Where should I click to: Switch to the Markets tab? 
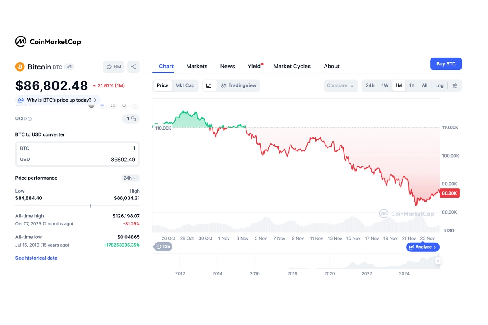[x=197, y=66]
